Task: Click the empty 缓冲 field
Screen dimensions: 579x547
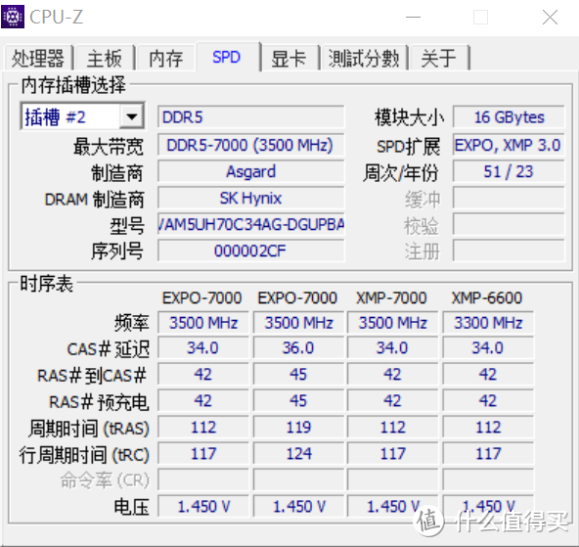Action: point(509,198)
